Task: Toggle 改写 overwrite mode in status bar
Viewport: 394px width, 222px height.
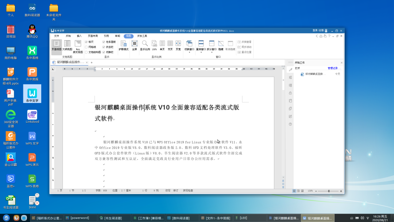Action: 168,191
